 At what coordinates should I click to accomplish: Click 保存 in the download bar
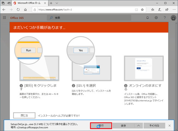tap(124, 126)
